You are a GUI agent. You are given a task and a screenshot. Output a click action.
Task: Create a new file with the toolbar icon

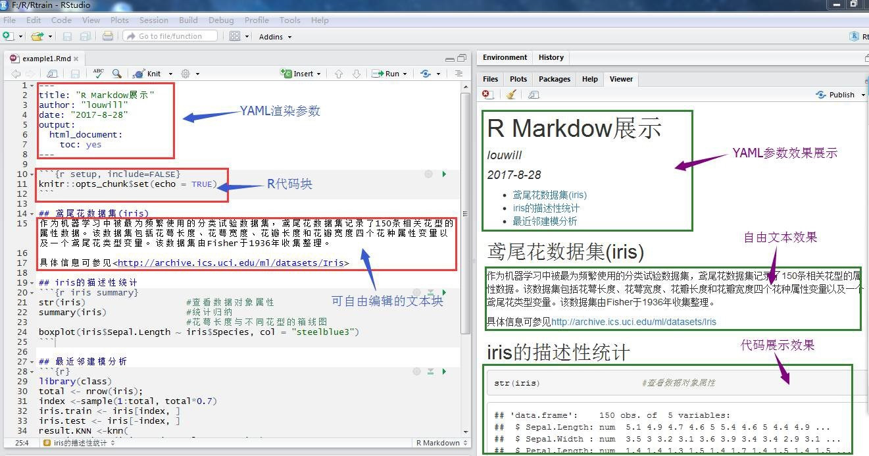[8, 36]
